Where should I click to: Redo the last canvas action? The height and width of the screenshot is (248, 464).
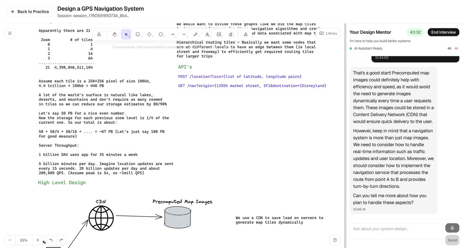point(61,240)
